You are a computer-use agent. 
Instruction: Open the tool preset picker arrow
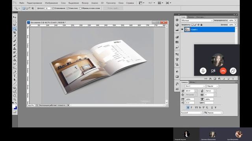click(x=19, y=8)
